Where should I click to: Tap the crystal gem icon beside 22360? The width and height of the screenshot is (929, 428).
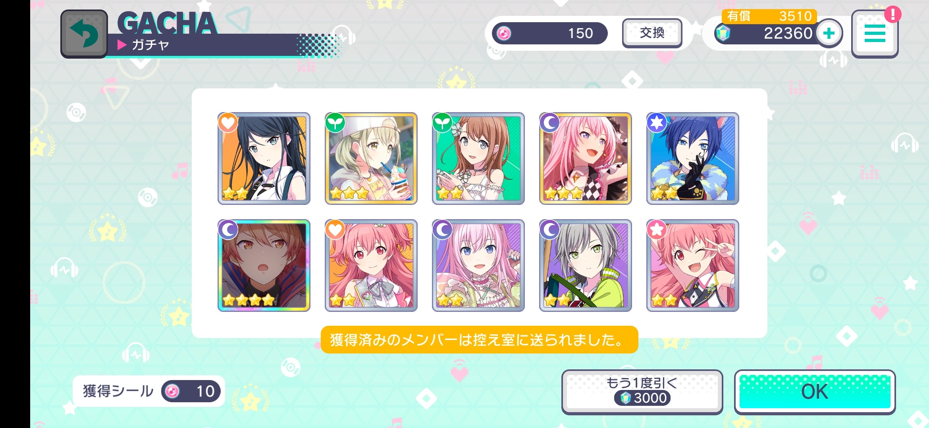pyautogui.click(x=722, y=33)
